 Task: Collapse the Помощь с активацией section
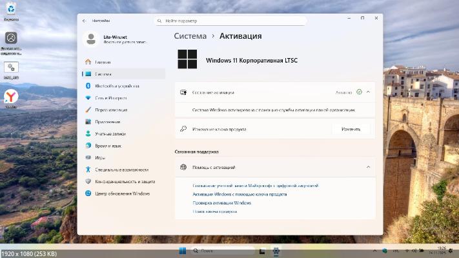click(x=368, y=167)
